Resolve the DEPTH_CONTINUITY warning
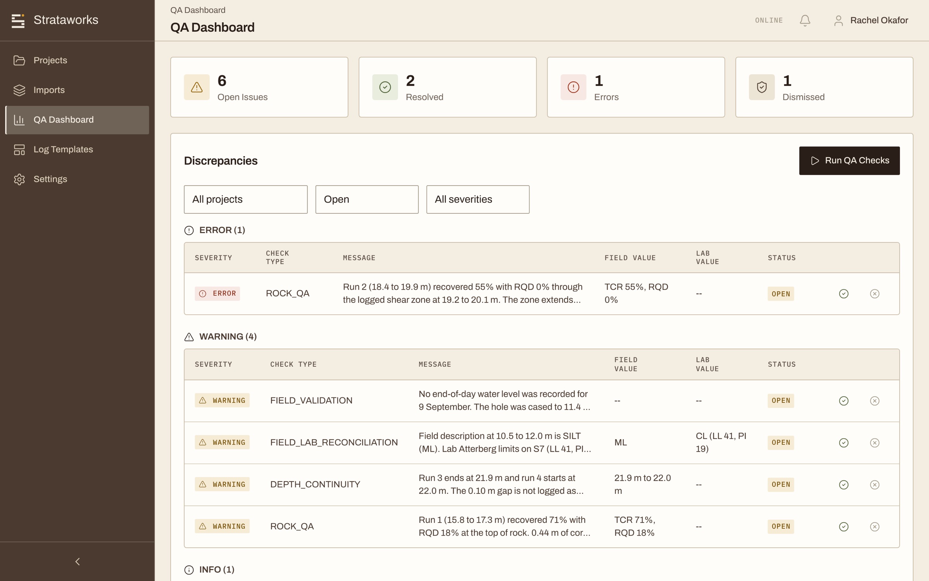 (844, 485)
